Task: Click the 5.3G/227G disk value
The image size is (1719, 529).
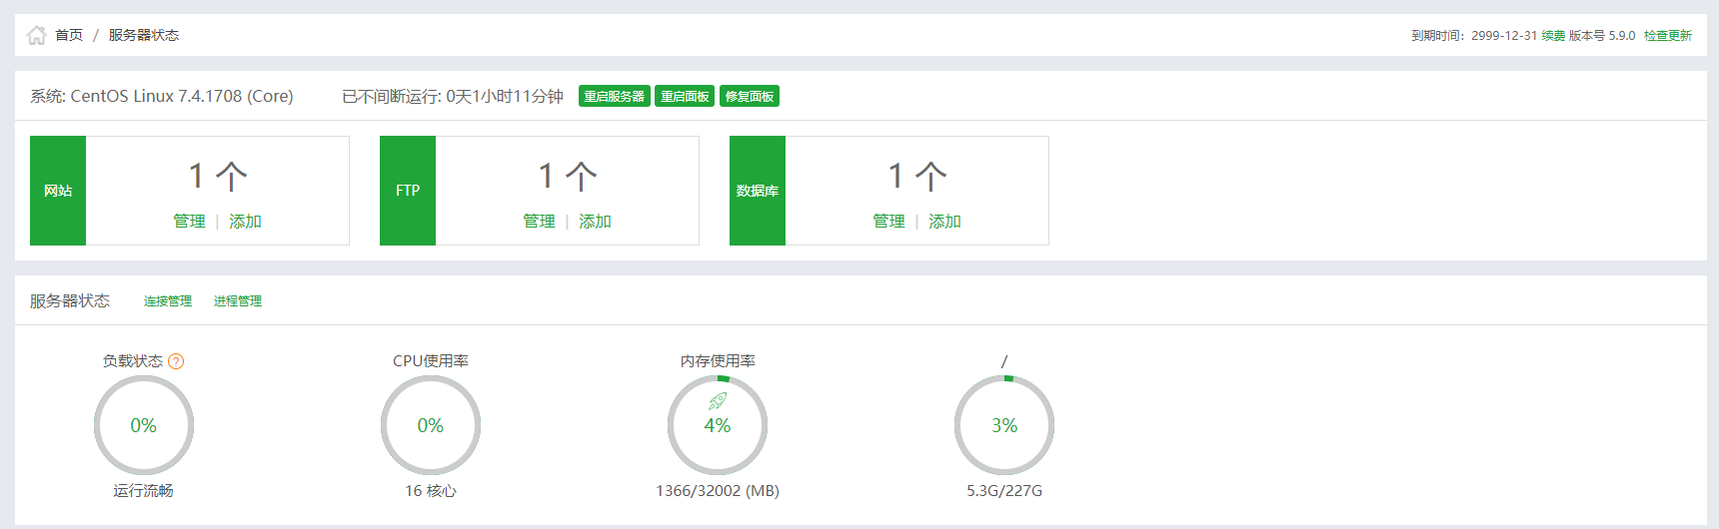Action: 1004,490
